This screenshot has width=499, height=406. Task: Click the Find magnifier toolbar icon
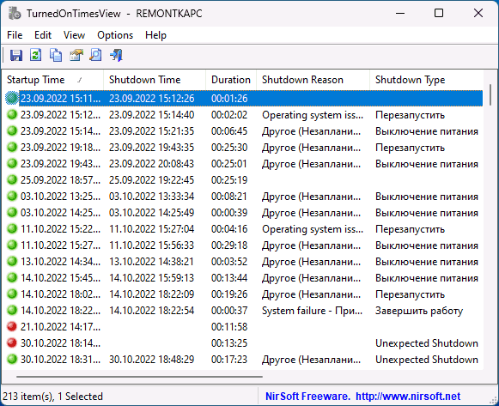pos(95,55)
